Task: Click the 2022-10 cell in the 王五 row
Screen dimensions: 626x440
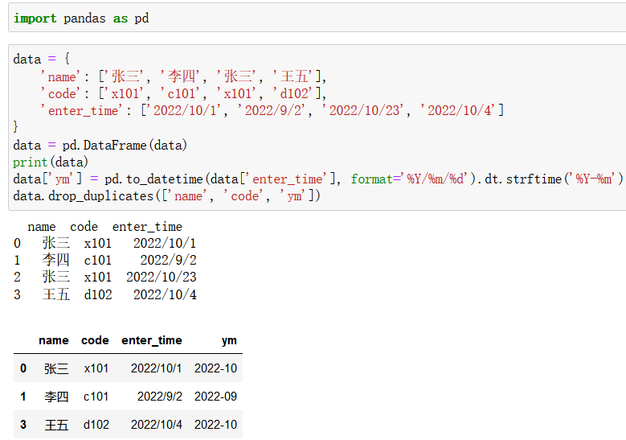Action: pyautogui.click(x=215, y=425)
